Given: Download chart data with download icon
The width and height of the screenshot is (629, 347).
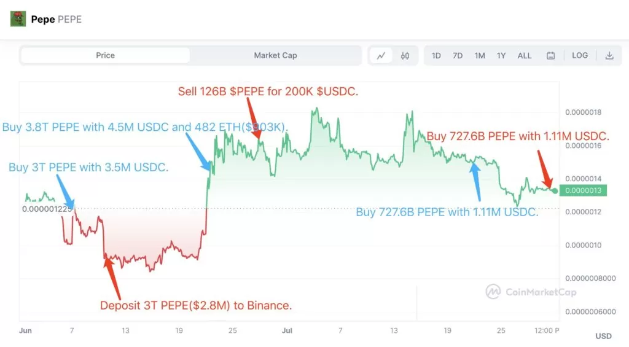Looking at the screenshot, I should 609,55.
